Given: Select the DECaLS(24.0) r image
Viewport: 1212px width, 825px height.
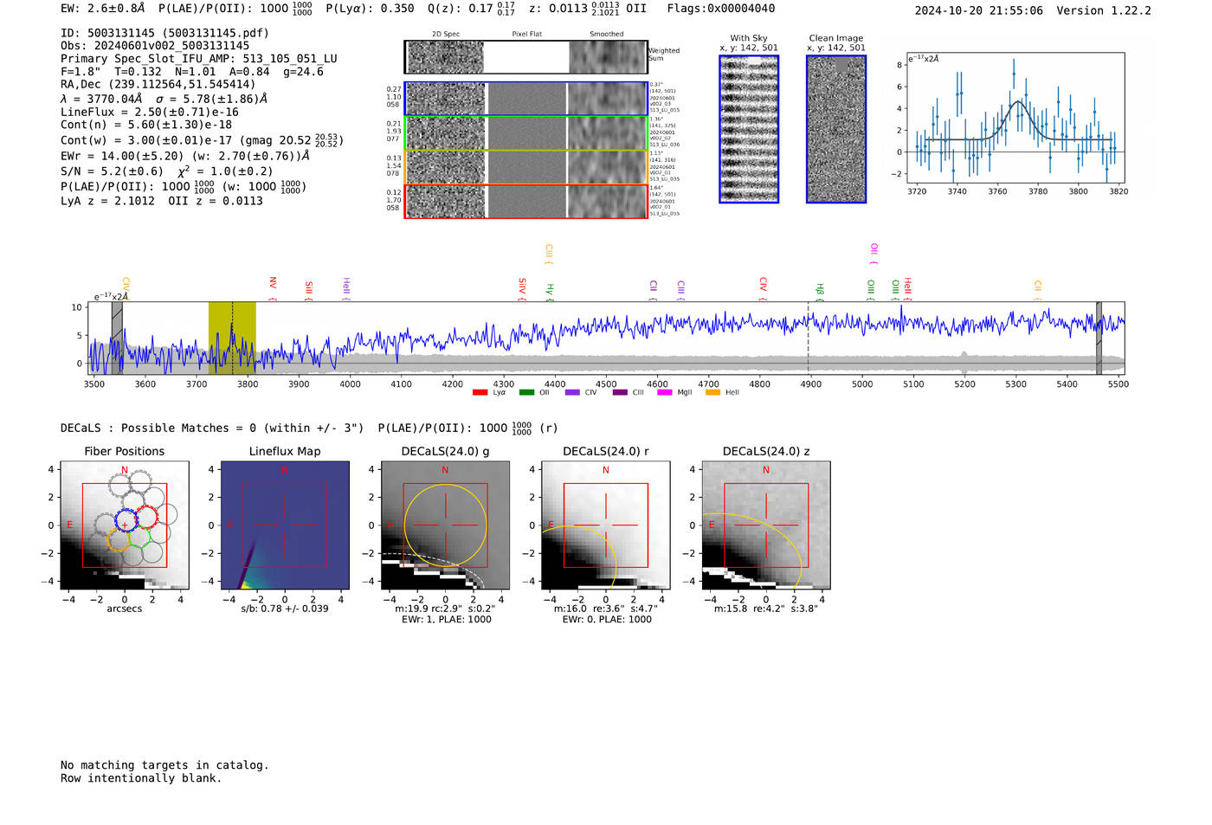Looking at the screenshot, I should click(x=606, y=525).
